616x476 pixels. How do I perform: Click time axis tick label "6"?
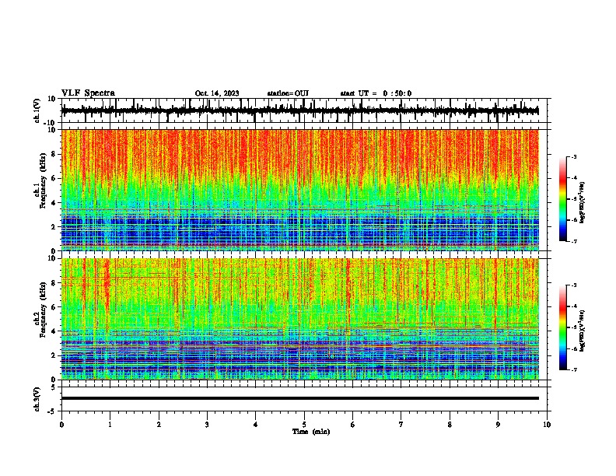[x=353, y=425]
